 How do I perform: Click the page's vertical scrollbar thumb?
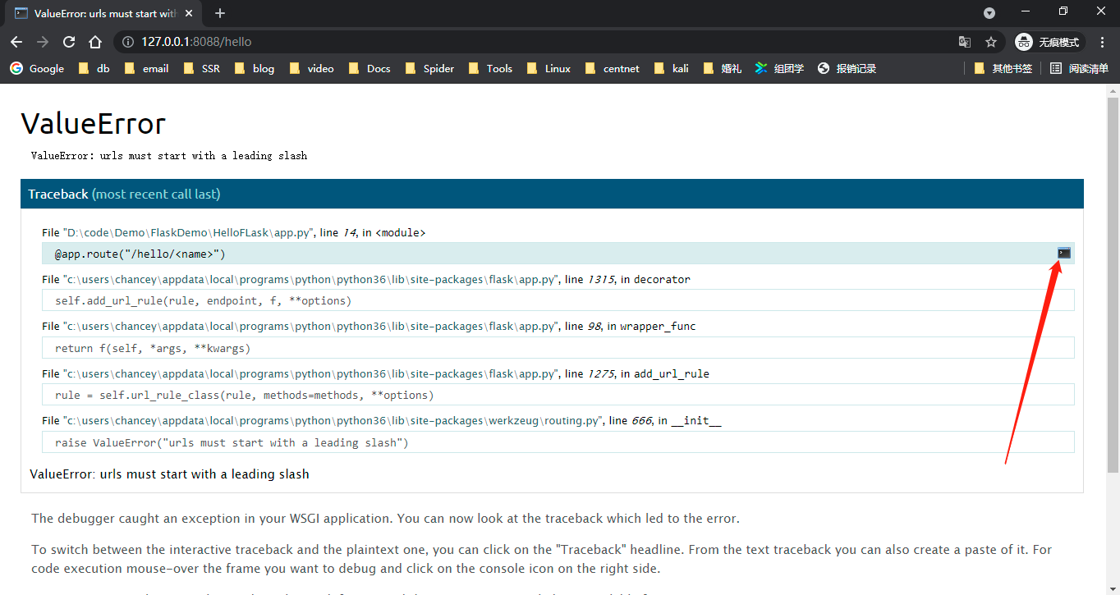coord(1113,285)
